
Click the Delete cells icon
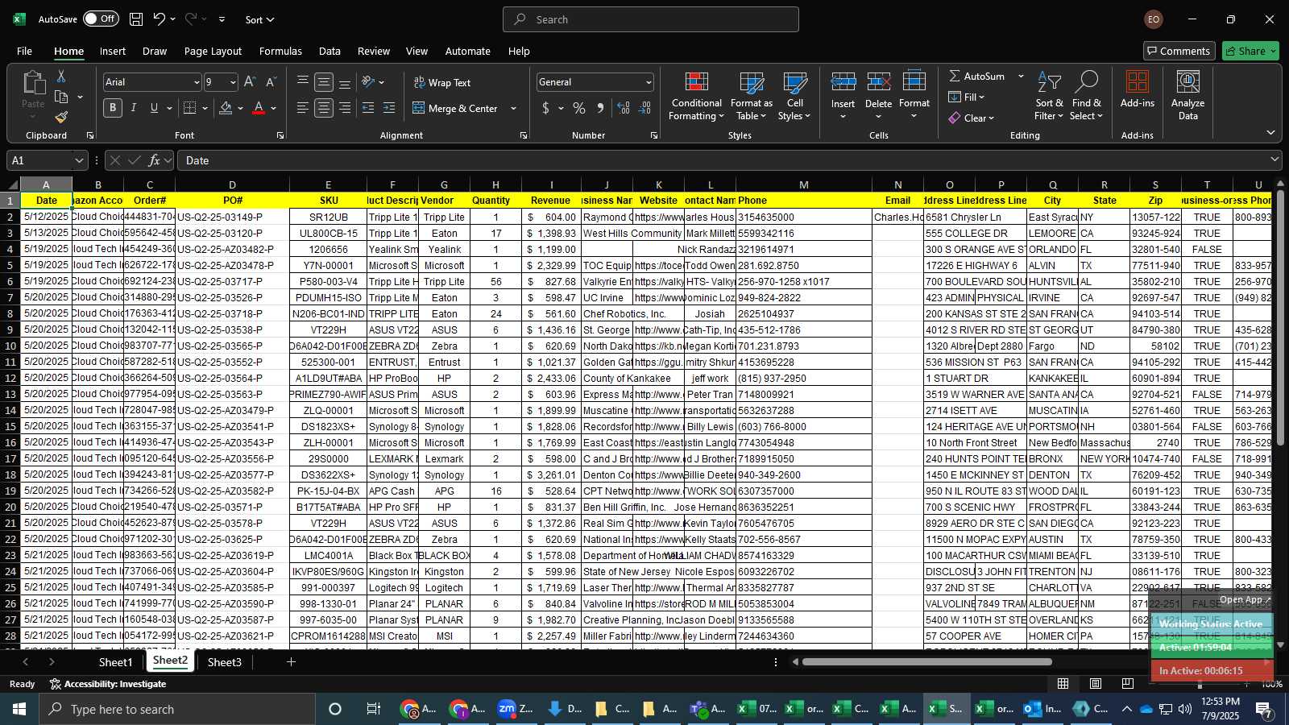point(878,82)
